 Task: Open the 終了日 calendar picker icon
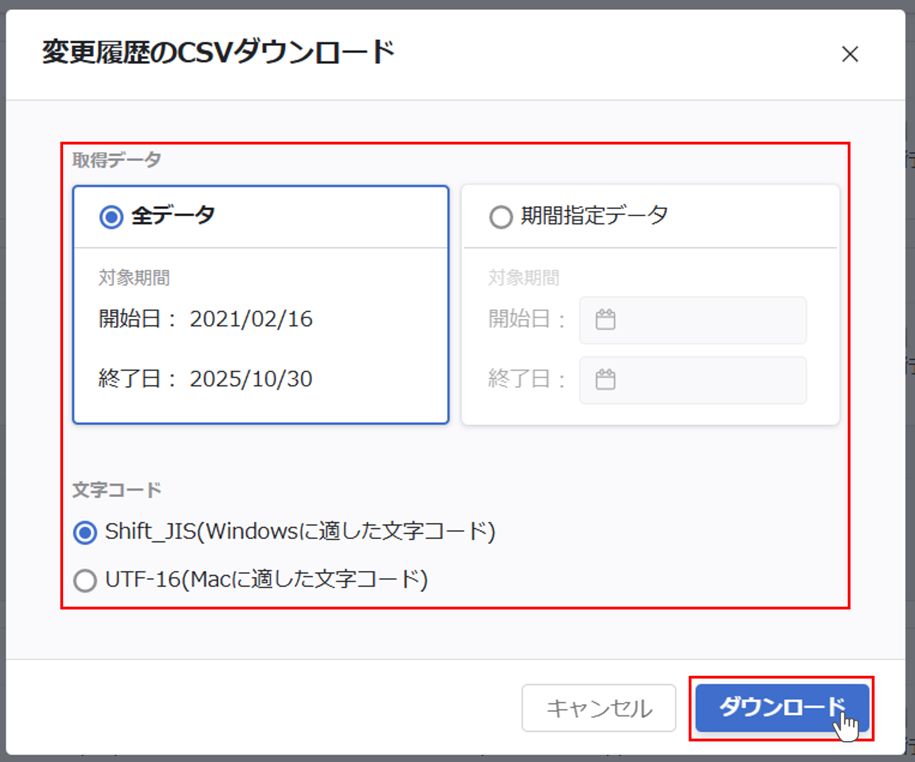click(606, 380)
